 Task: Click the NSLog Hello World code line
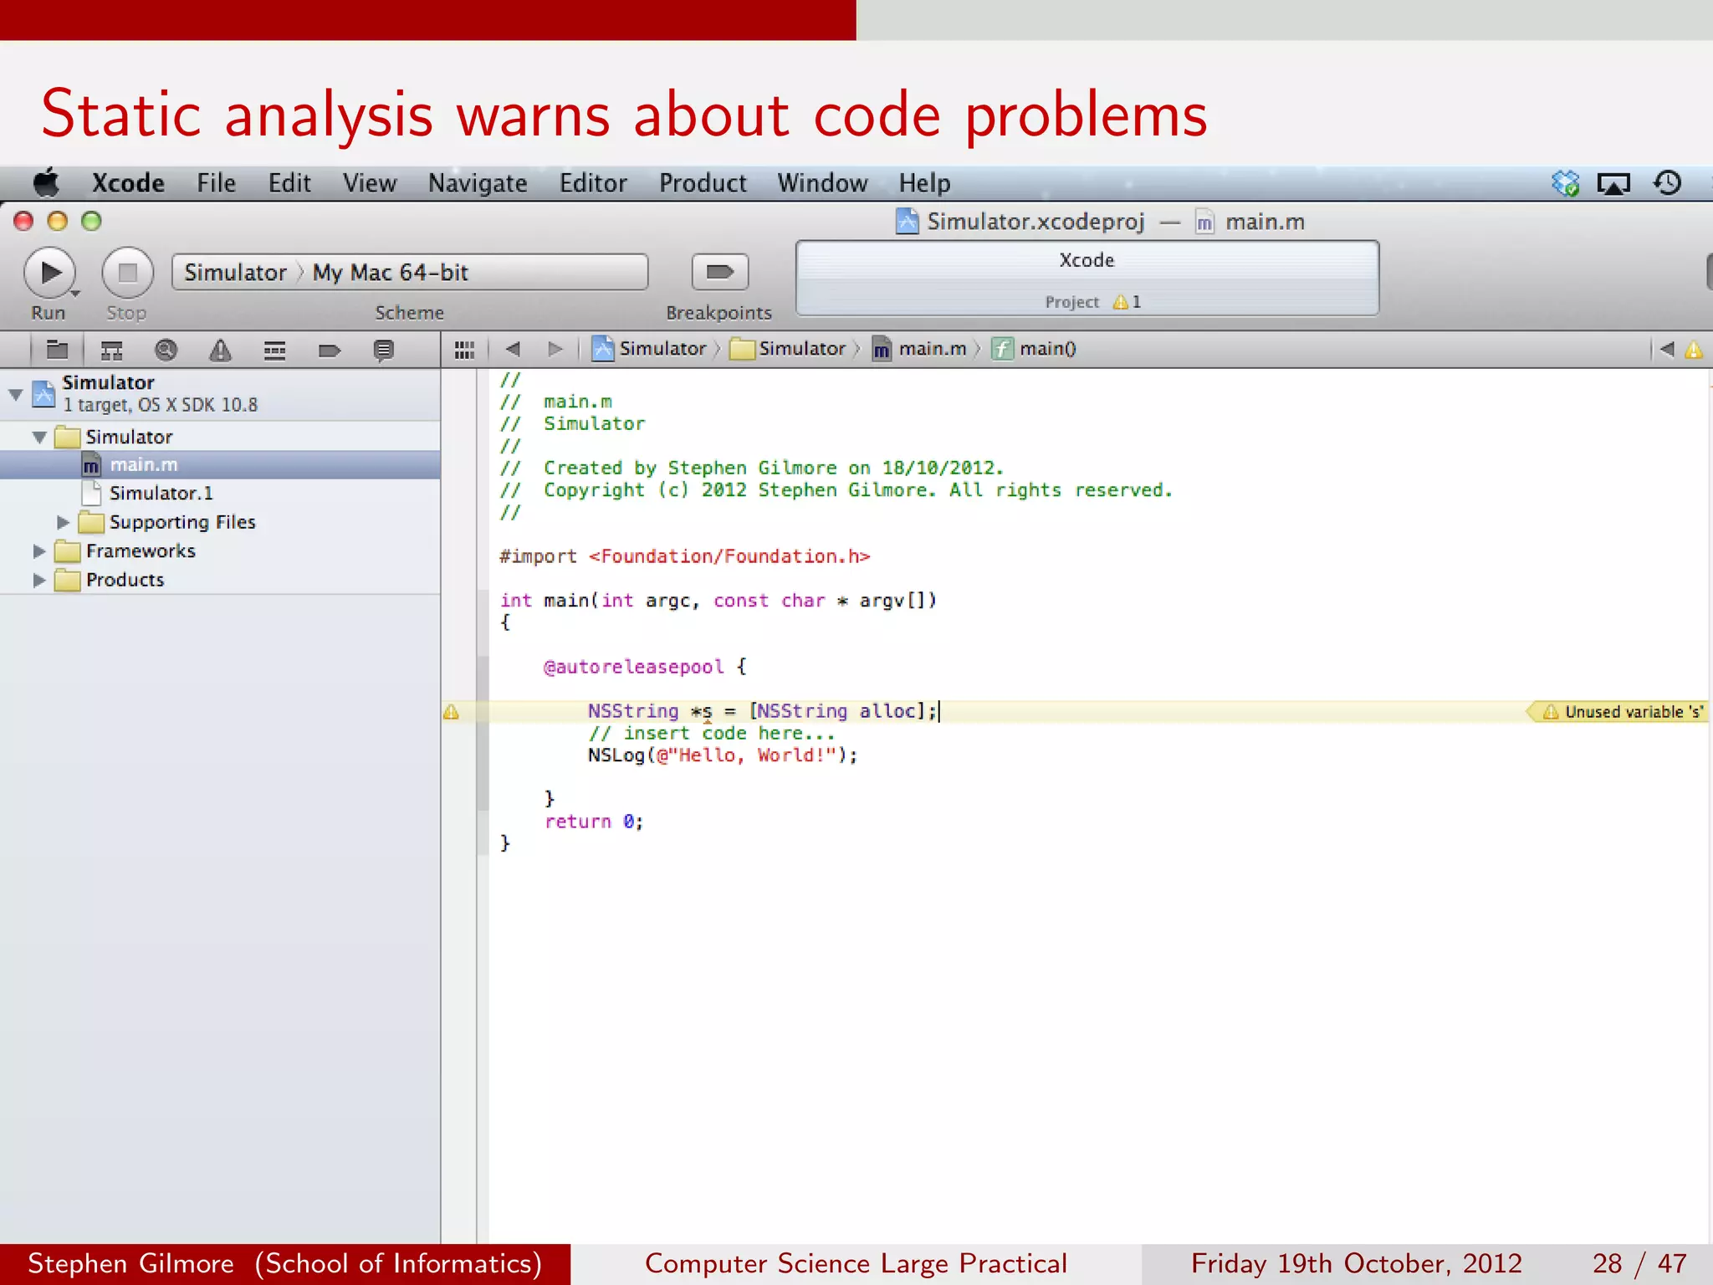pos(723,755)
